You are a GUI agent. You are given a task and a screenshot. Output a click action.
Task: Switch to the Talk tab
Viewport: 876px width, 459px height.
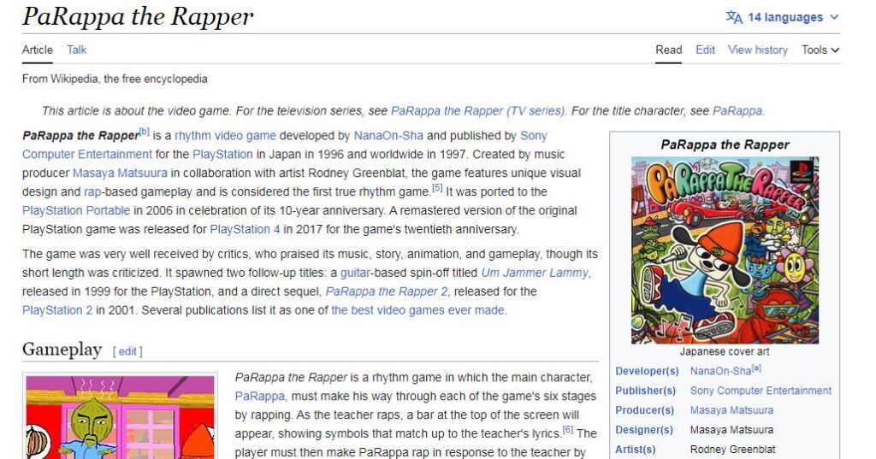[x=76, y=50]
